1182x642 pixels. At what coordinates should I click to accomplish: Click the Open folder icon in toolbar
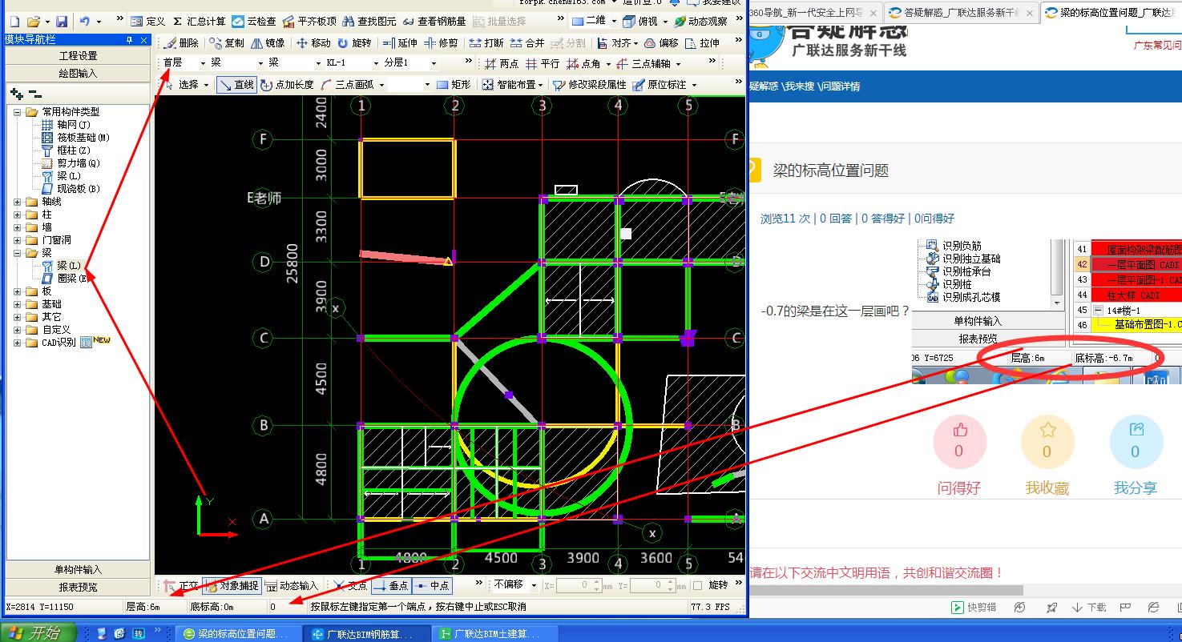tap(34, 22)
